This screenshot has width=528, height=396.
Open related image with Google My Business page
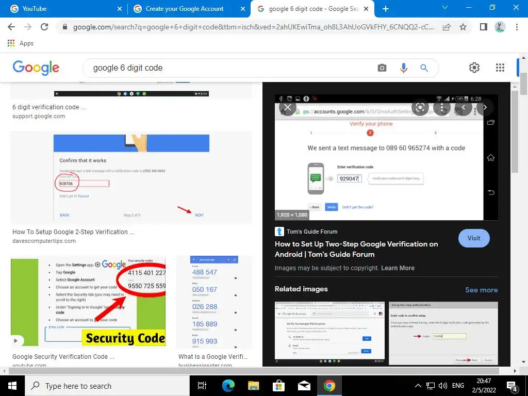pyautogui.click(x=329, y=333)
